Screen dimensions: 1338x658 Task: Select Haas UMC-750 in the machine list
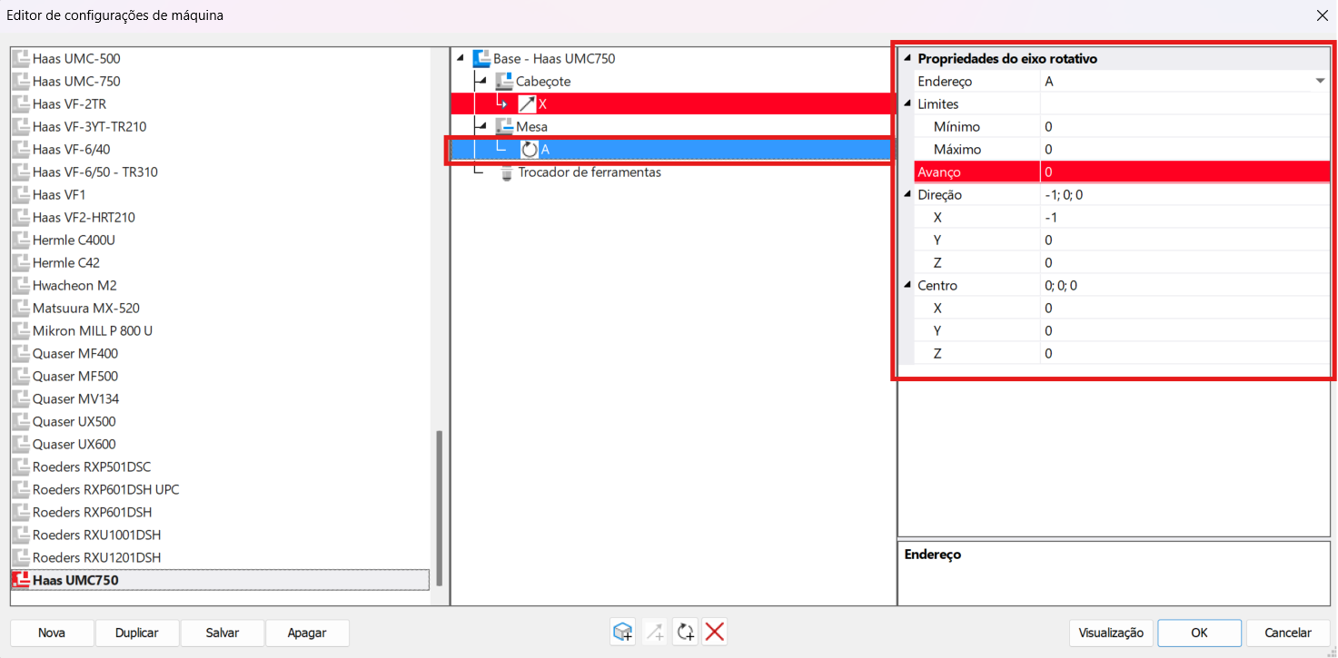point(76,82)
